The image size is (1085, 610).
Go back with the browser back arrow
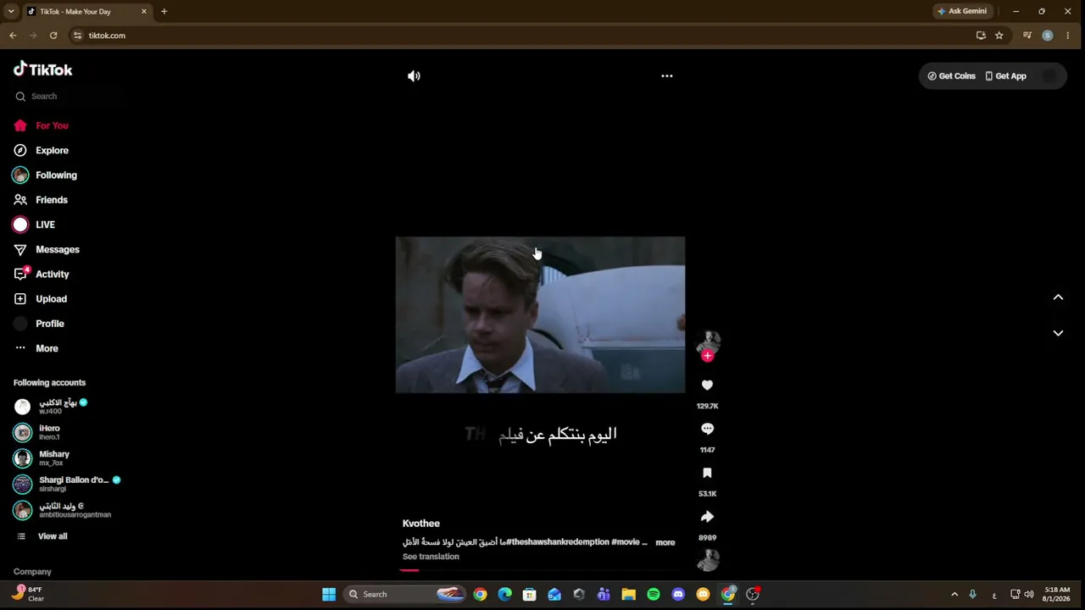click(13, 36)
